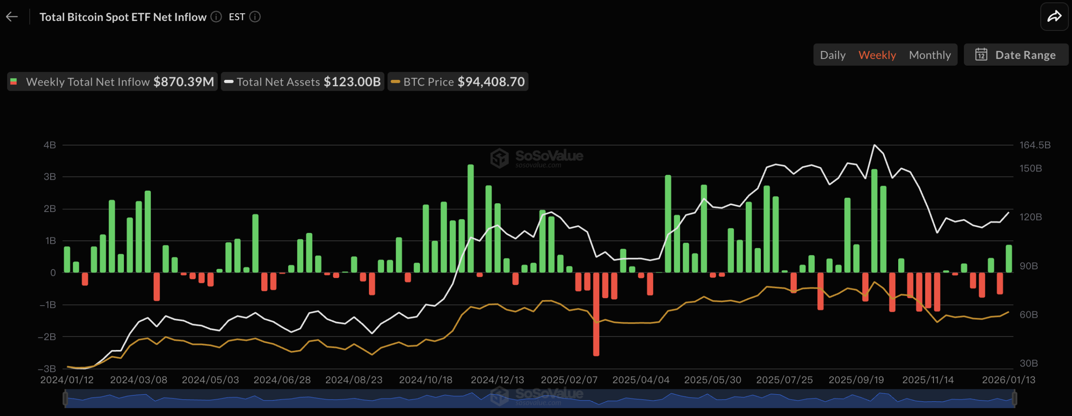
Task: Click the back arrow icon
Action: [x=12, y=17]
